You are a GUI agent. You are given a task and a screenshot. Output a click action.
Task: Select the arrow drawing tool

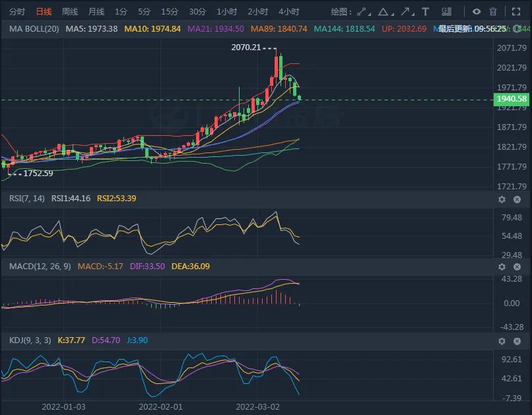pos(405,11)
